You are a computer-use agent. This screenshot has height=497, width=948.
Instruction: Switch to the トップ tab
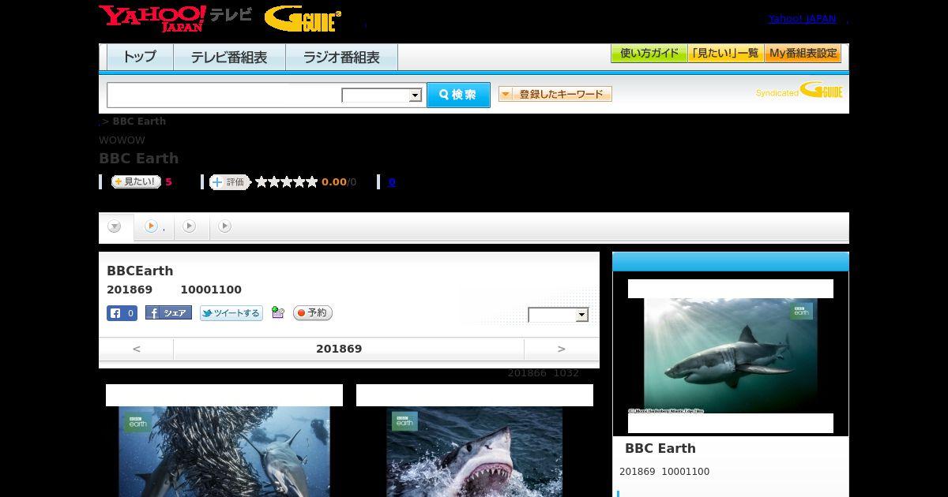[140, 57]
